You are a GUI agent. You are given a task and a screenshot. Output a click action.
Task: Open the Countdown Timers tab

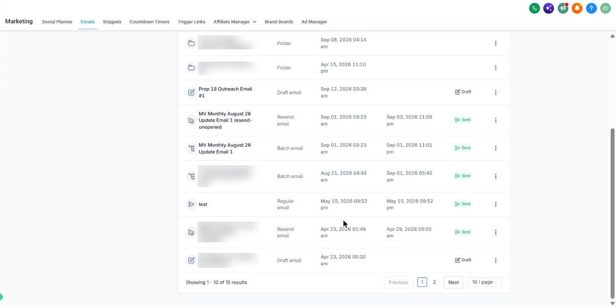click(150, 22)
